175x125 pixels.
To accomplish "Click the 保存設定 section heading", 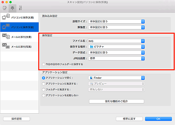I will point(47,35).
